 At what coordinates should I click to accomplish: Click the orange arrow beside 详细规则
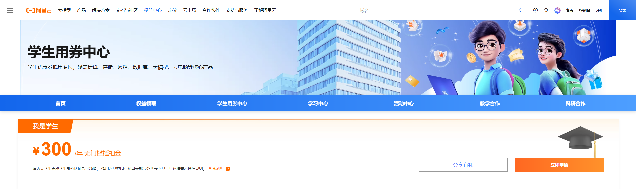(x=228, y=169)
